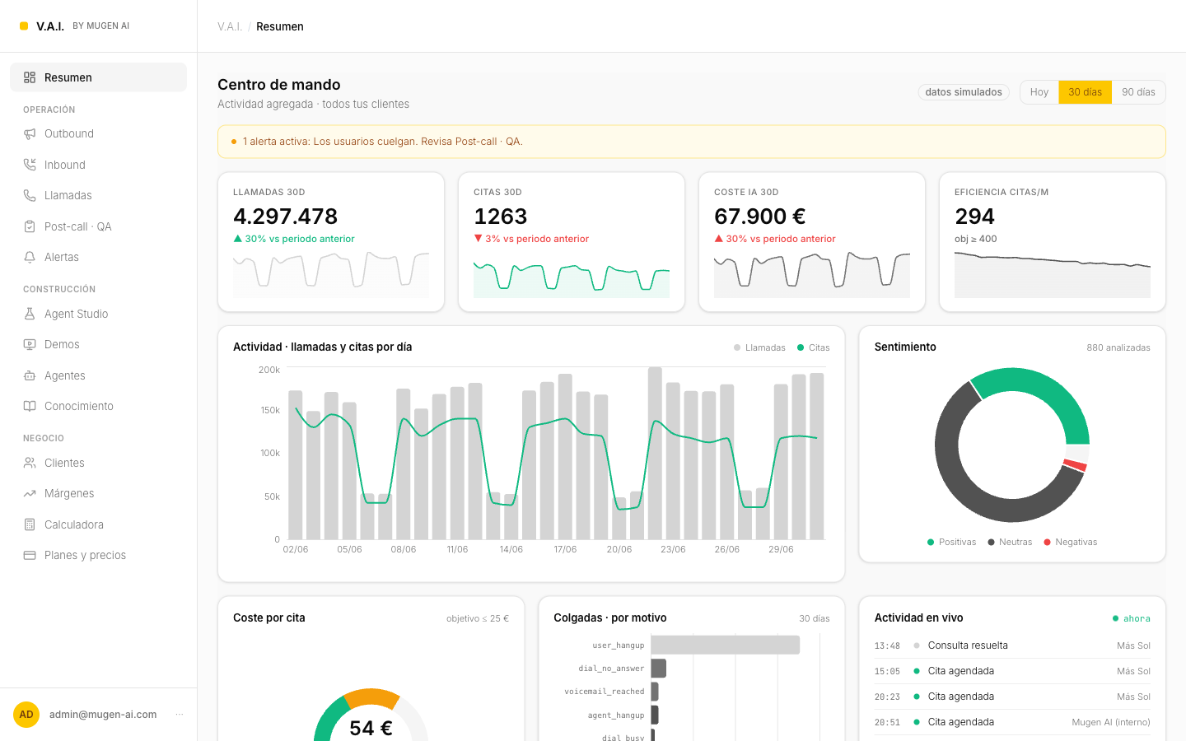Click the '880 analizadas' label

coord(1118,347)
